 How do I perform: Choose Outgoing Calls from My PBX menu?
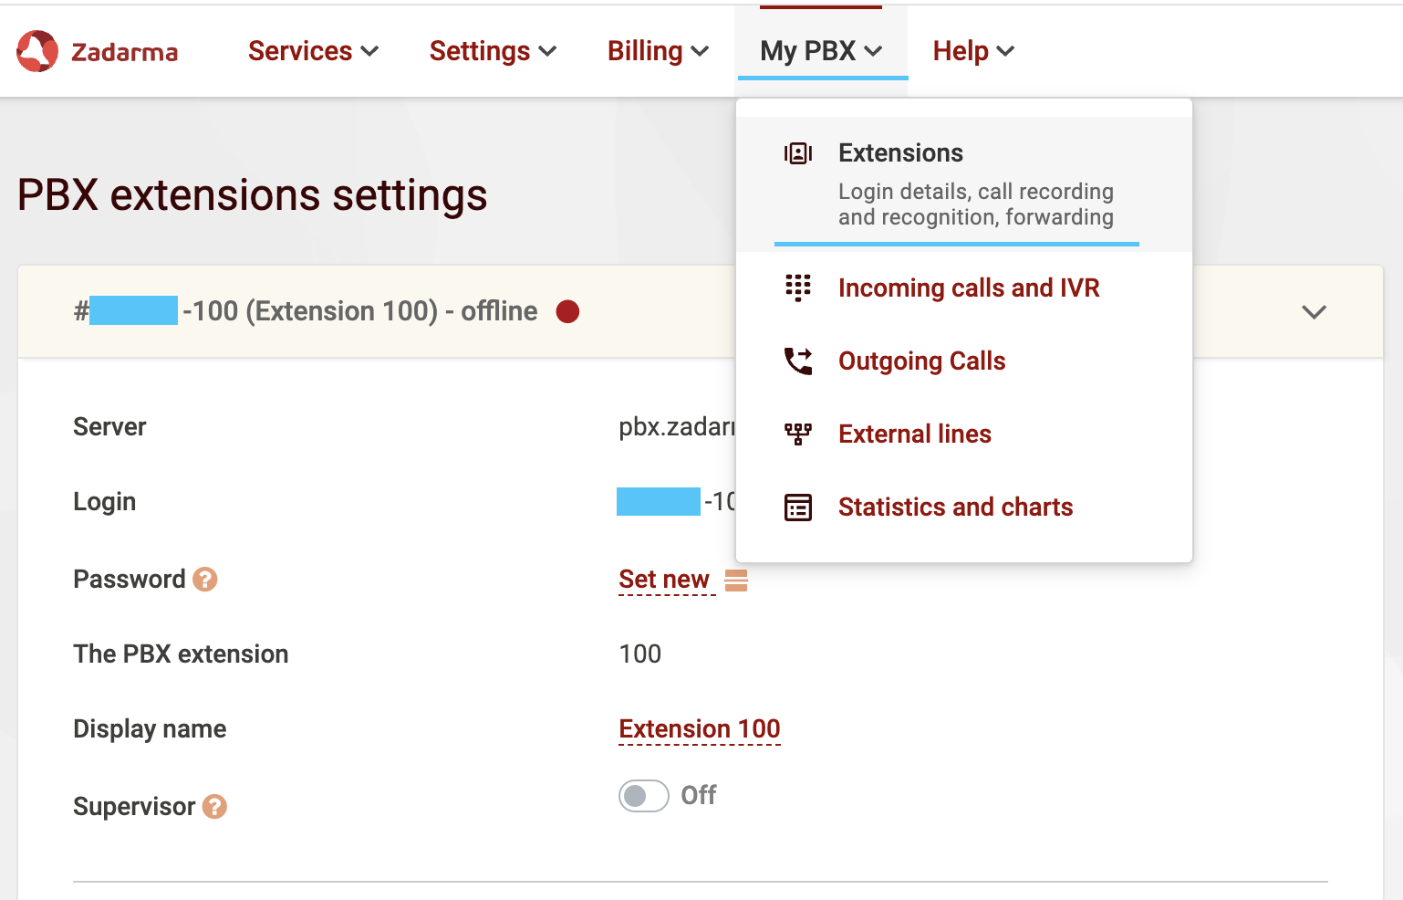[x=921, y=361]
